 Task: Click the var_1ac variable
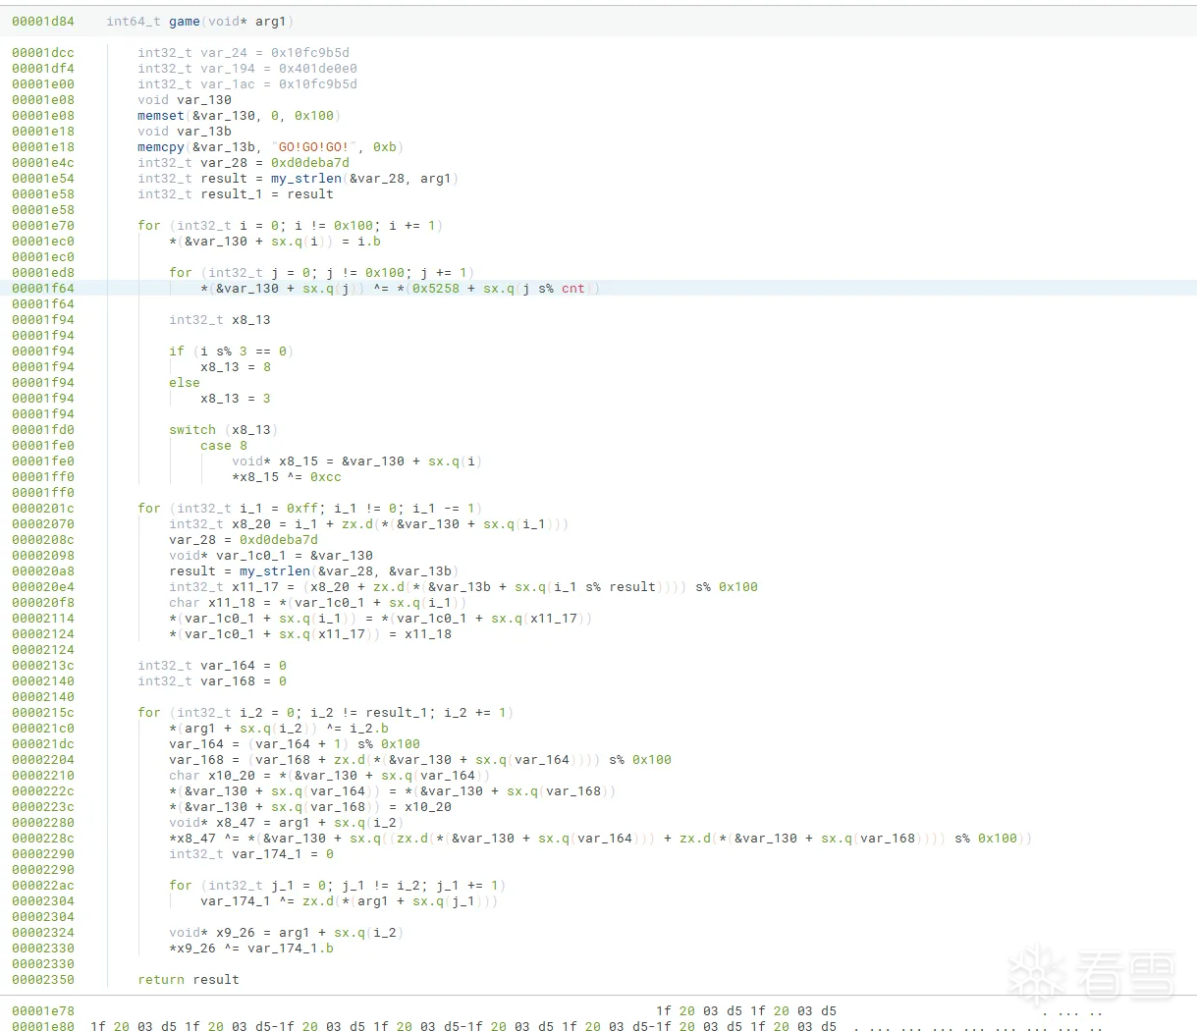(x=228, y=84)
